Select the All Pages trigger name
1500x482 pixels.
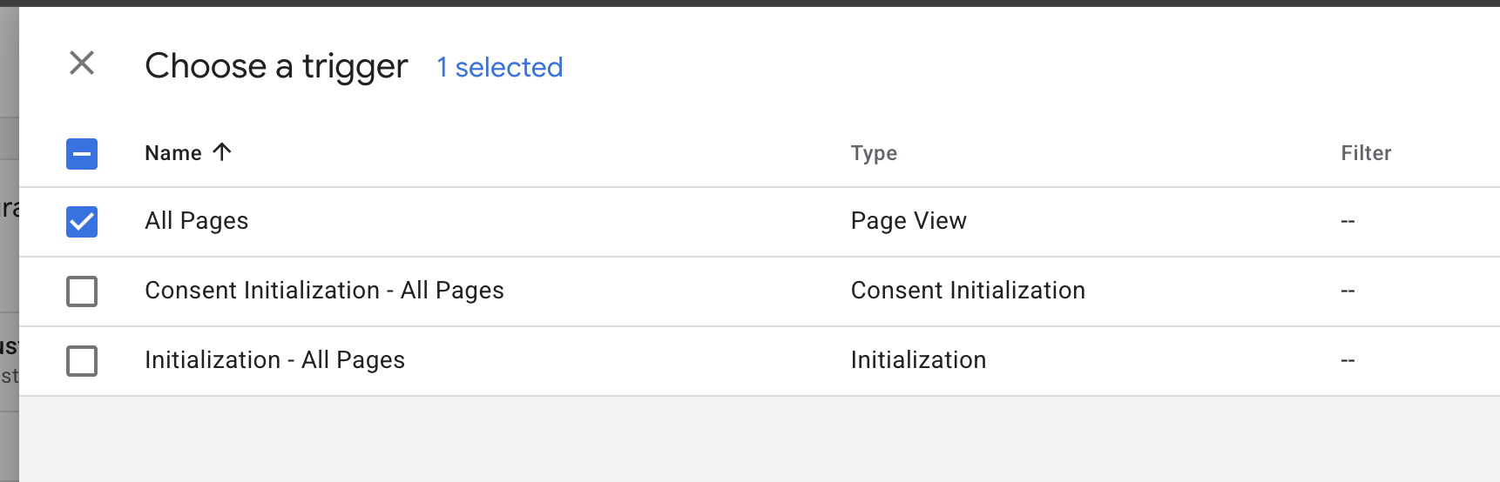197,221
